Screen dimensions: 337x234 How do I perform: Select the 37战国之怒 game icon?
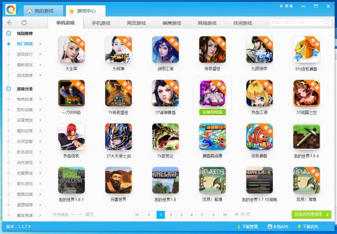pos(306,93)
